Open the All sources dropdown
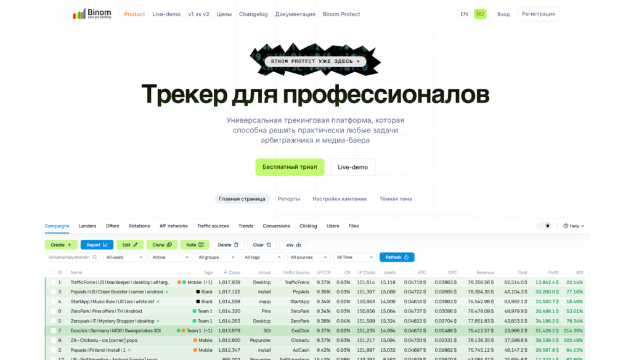 pos(309,257)
